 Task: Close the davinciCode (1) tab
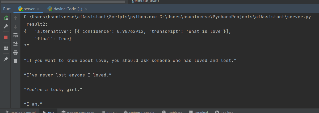86,9
